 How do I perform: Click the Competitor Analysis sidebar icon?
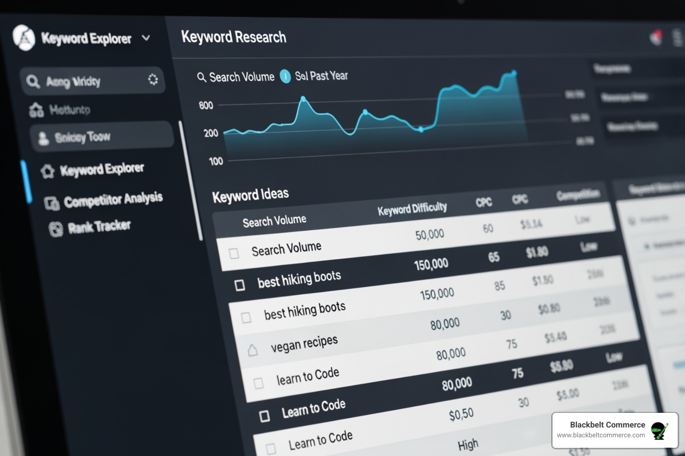point(52,204)
